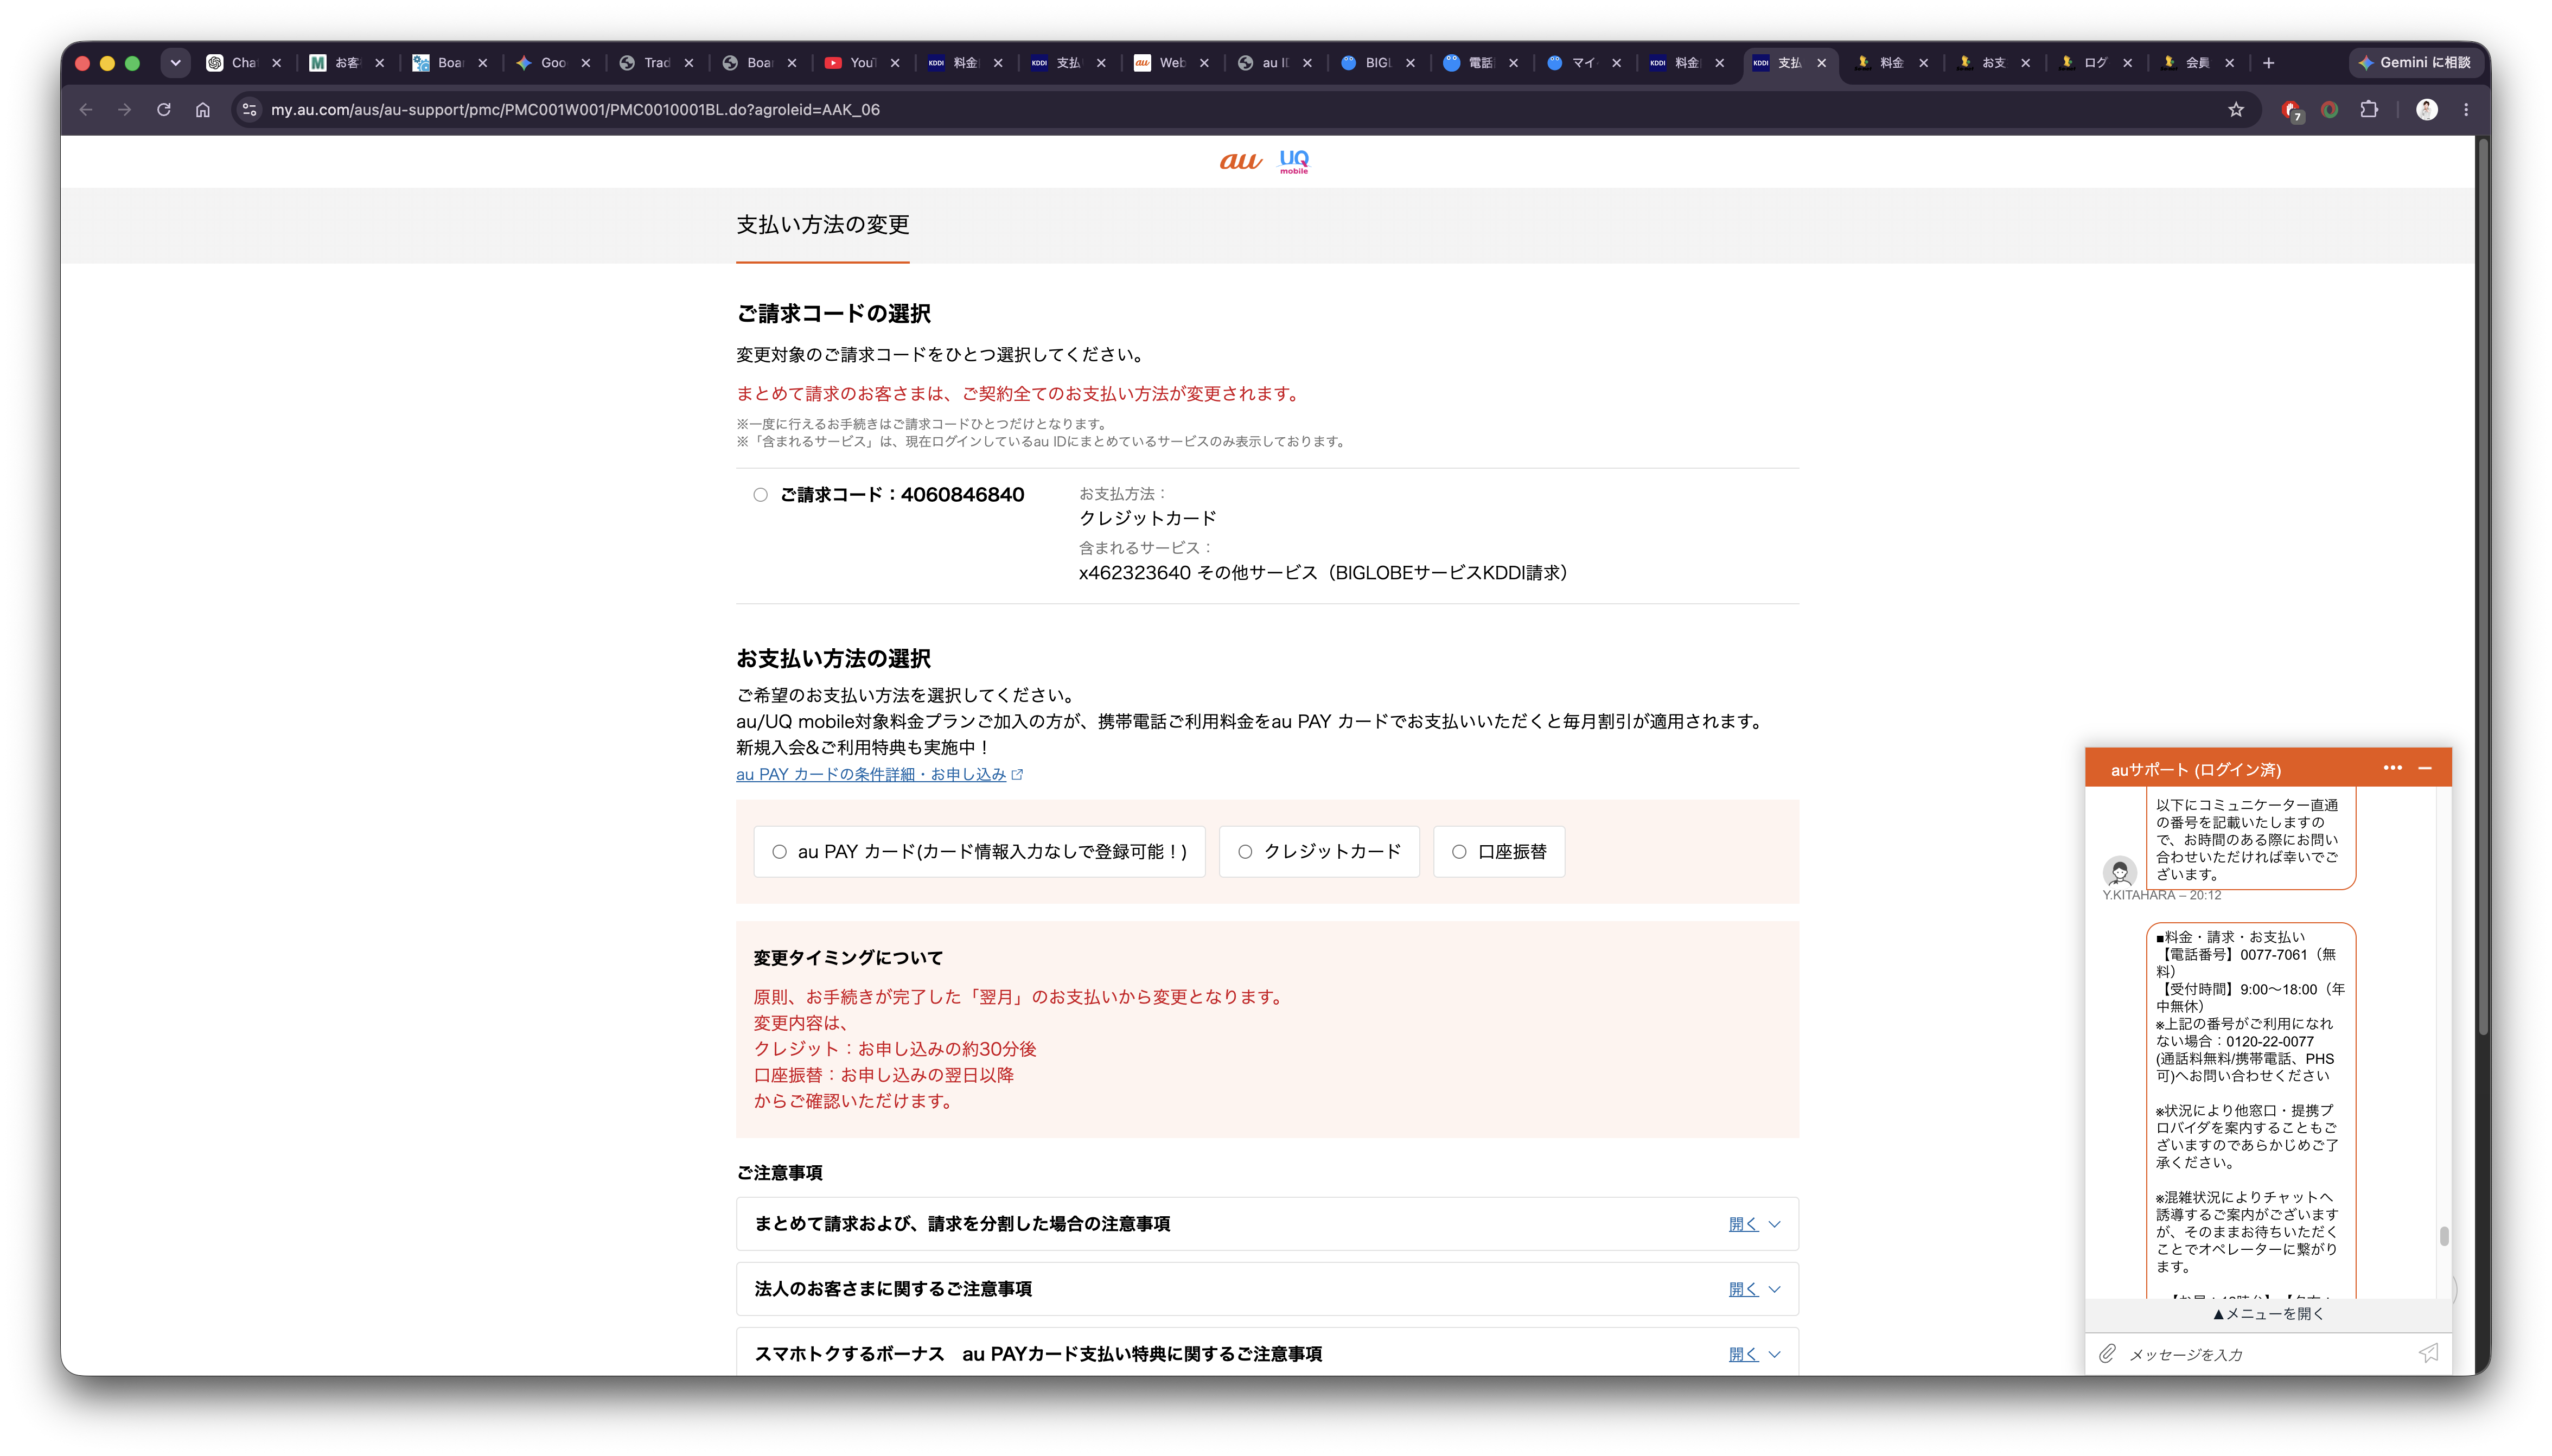This screenshot has width=2552, height=1456.
Task: Click the chat window scrollbar thumb
Action: tap(2444, 1236)
